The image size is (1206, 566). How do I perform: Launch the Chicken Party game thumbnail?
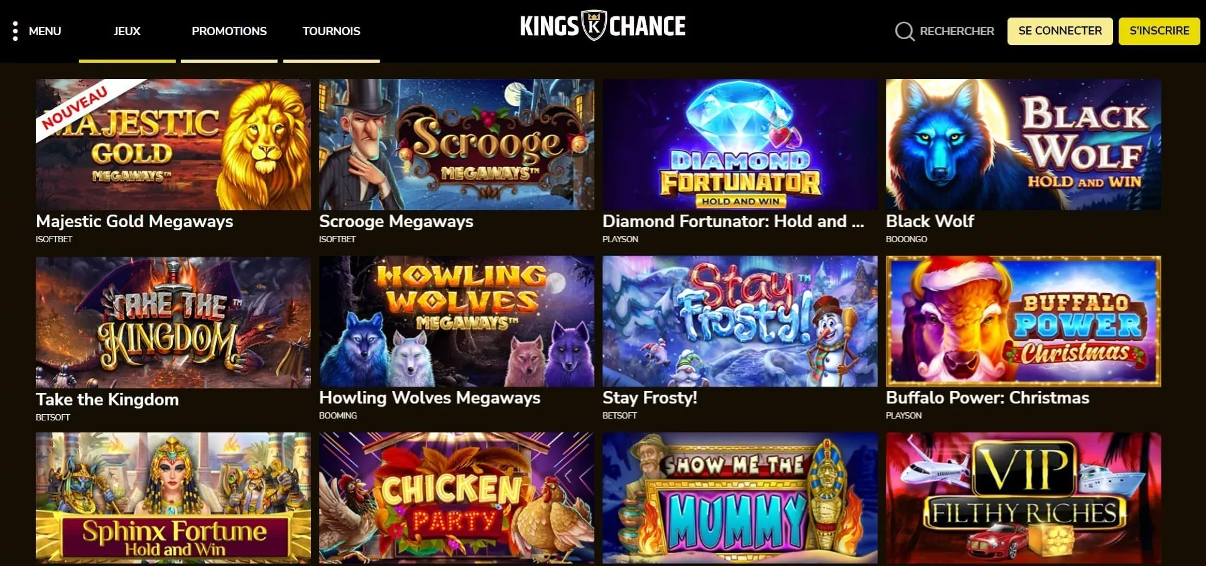tap(457, 498)
